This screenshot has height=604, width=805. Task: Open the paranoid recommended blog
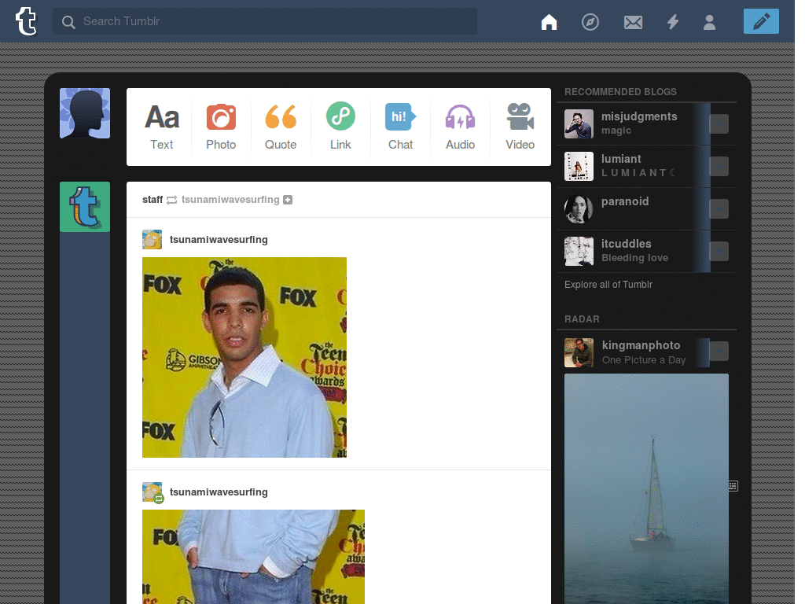[x=625, y=201]
